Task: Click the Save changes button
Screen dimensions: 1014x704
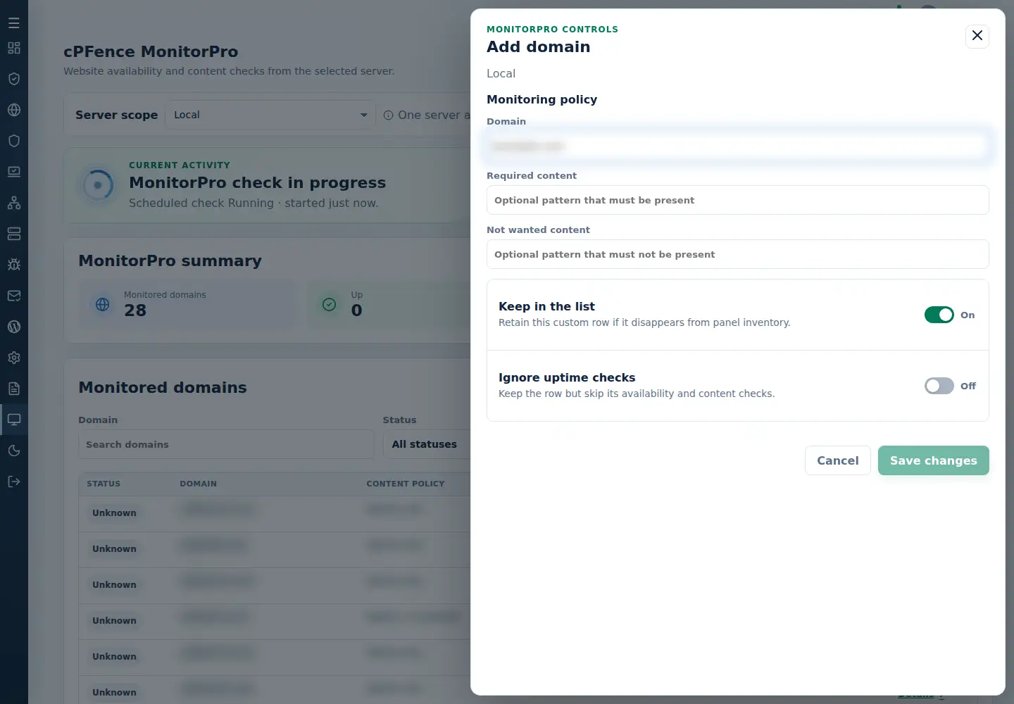Action: pyautogui.click(x=934, y=460)
